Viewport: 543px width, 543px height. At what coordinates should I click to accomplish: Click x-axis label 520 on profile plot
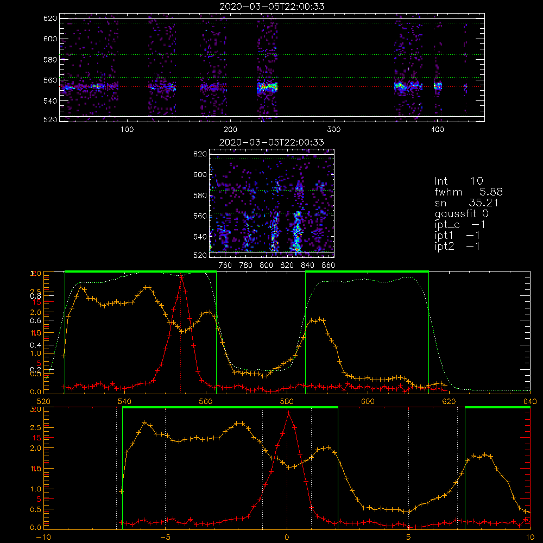coord(43,402)
